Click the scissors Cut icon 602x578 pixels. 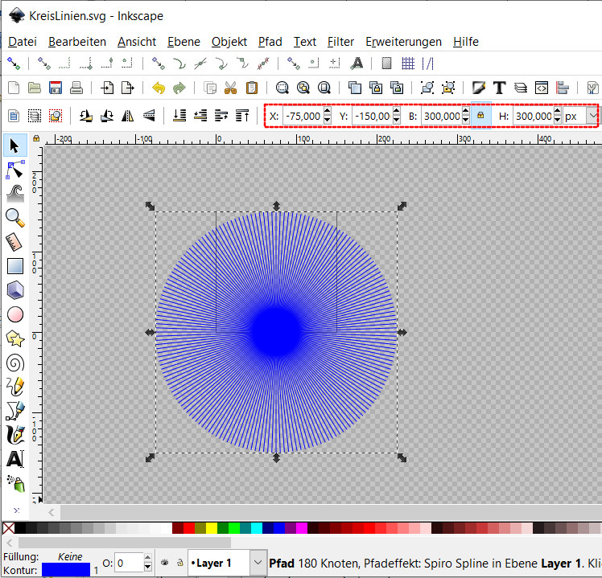(231, 88)
